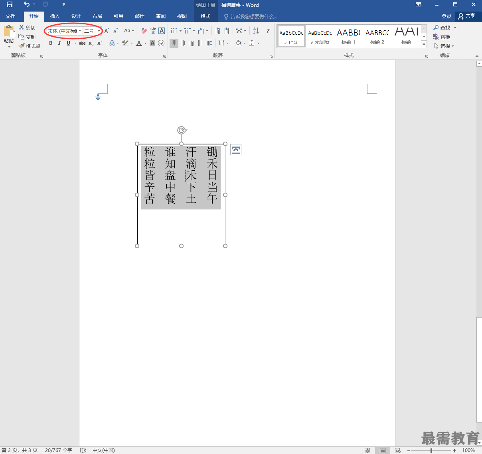
Task: Toggle Bold formatting
Action: pyautogui.click(x=51, y=43)
